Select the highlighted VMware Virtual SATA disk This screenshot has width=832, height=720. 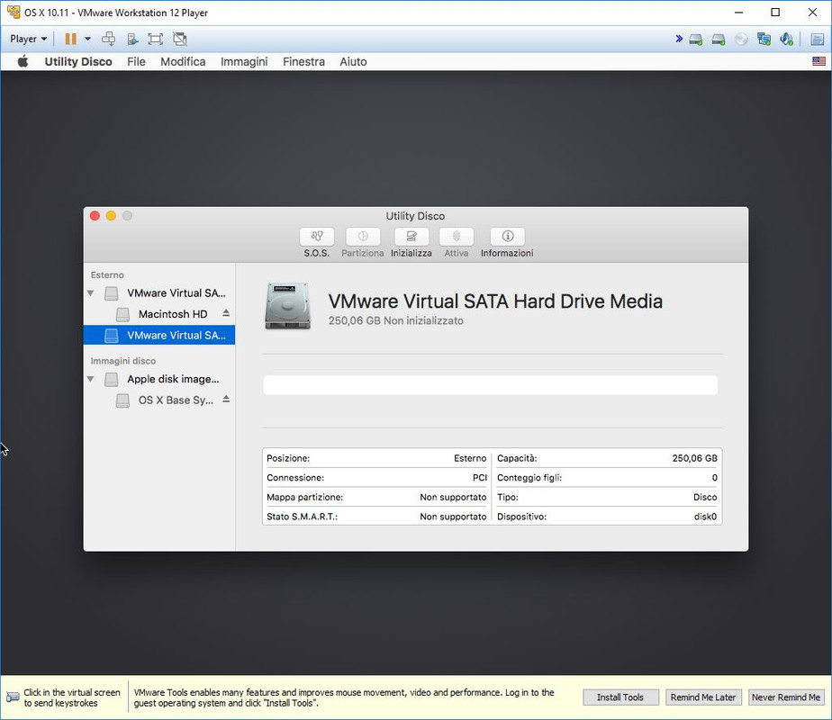159,335
